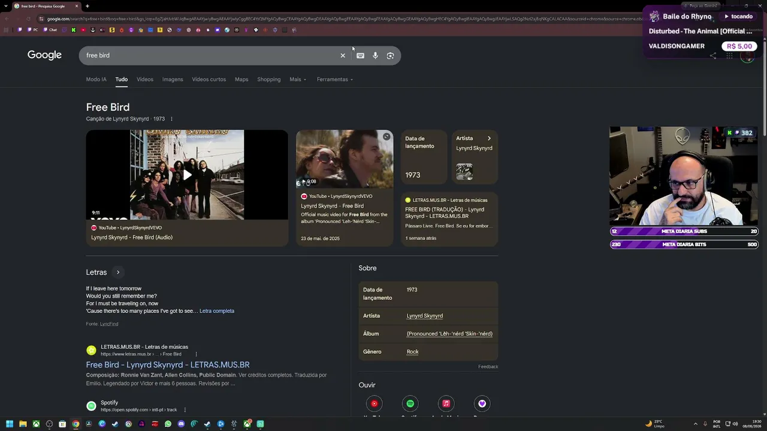Open the 'Letra completa' link
This screenshot has height=431, width=767.
point(217,311)
